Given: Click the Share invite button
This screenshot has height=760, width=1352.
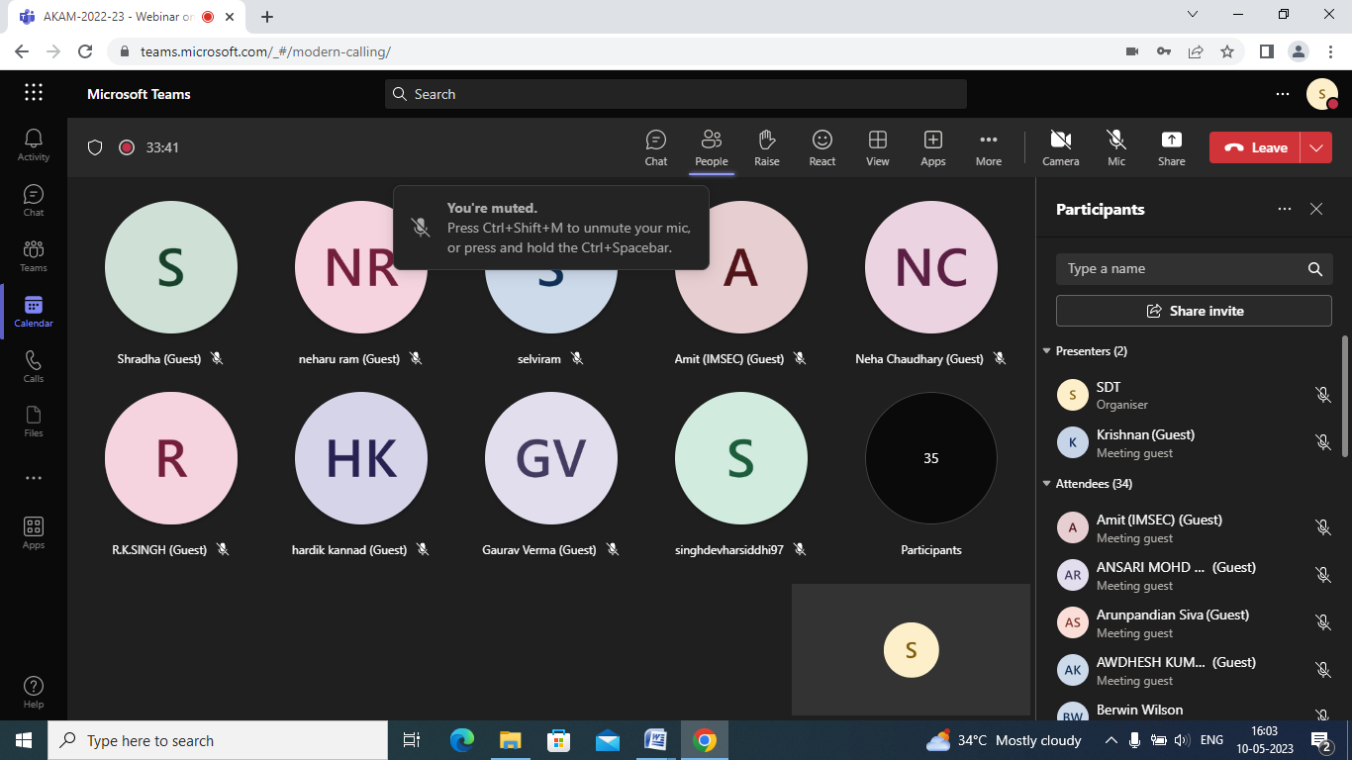Looking at the screenshot, I should point(1194,311).
